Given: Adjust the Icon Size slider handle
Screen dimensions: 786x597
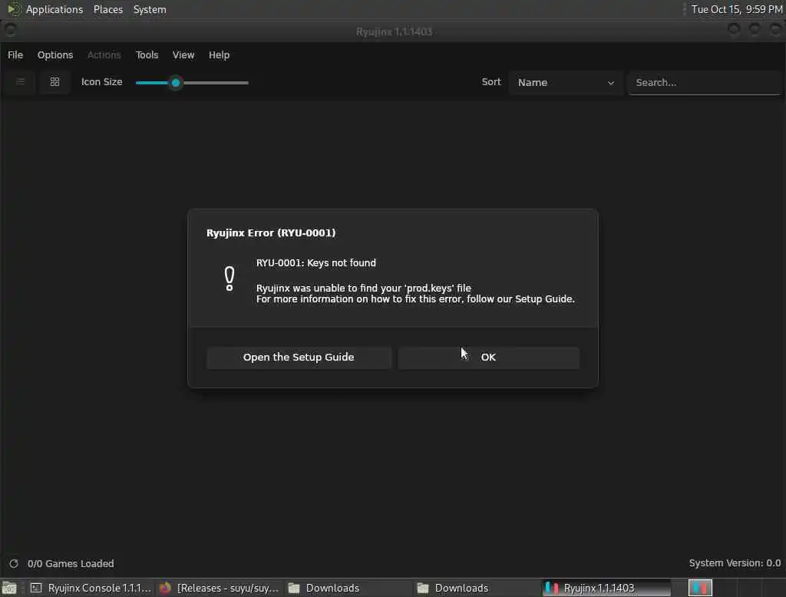Looking at the screenshot, I should pyautogui.click(x=176, y=83).
